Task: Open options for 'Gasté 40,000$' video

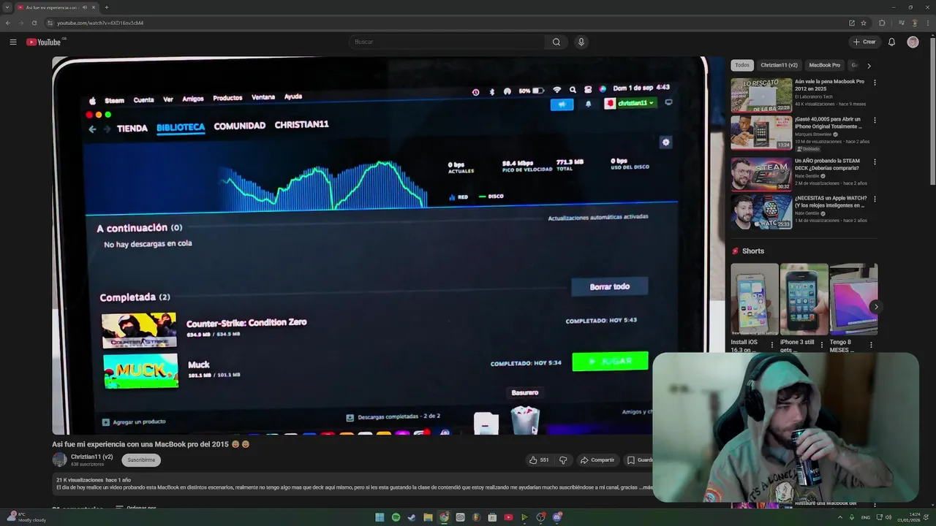Action: 875,120
